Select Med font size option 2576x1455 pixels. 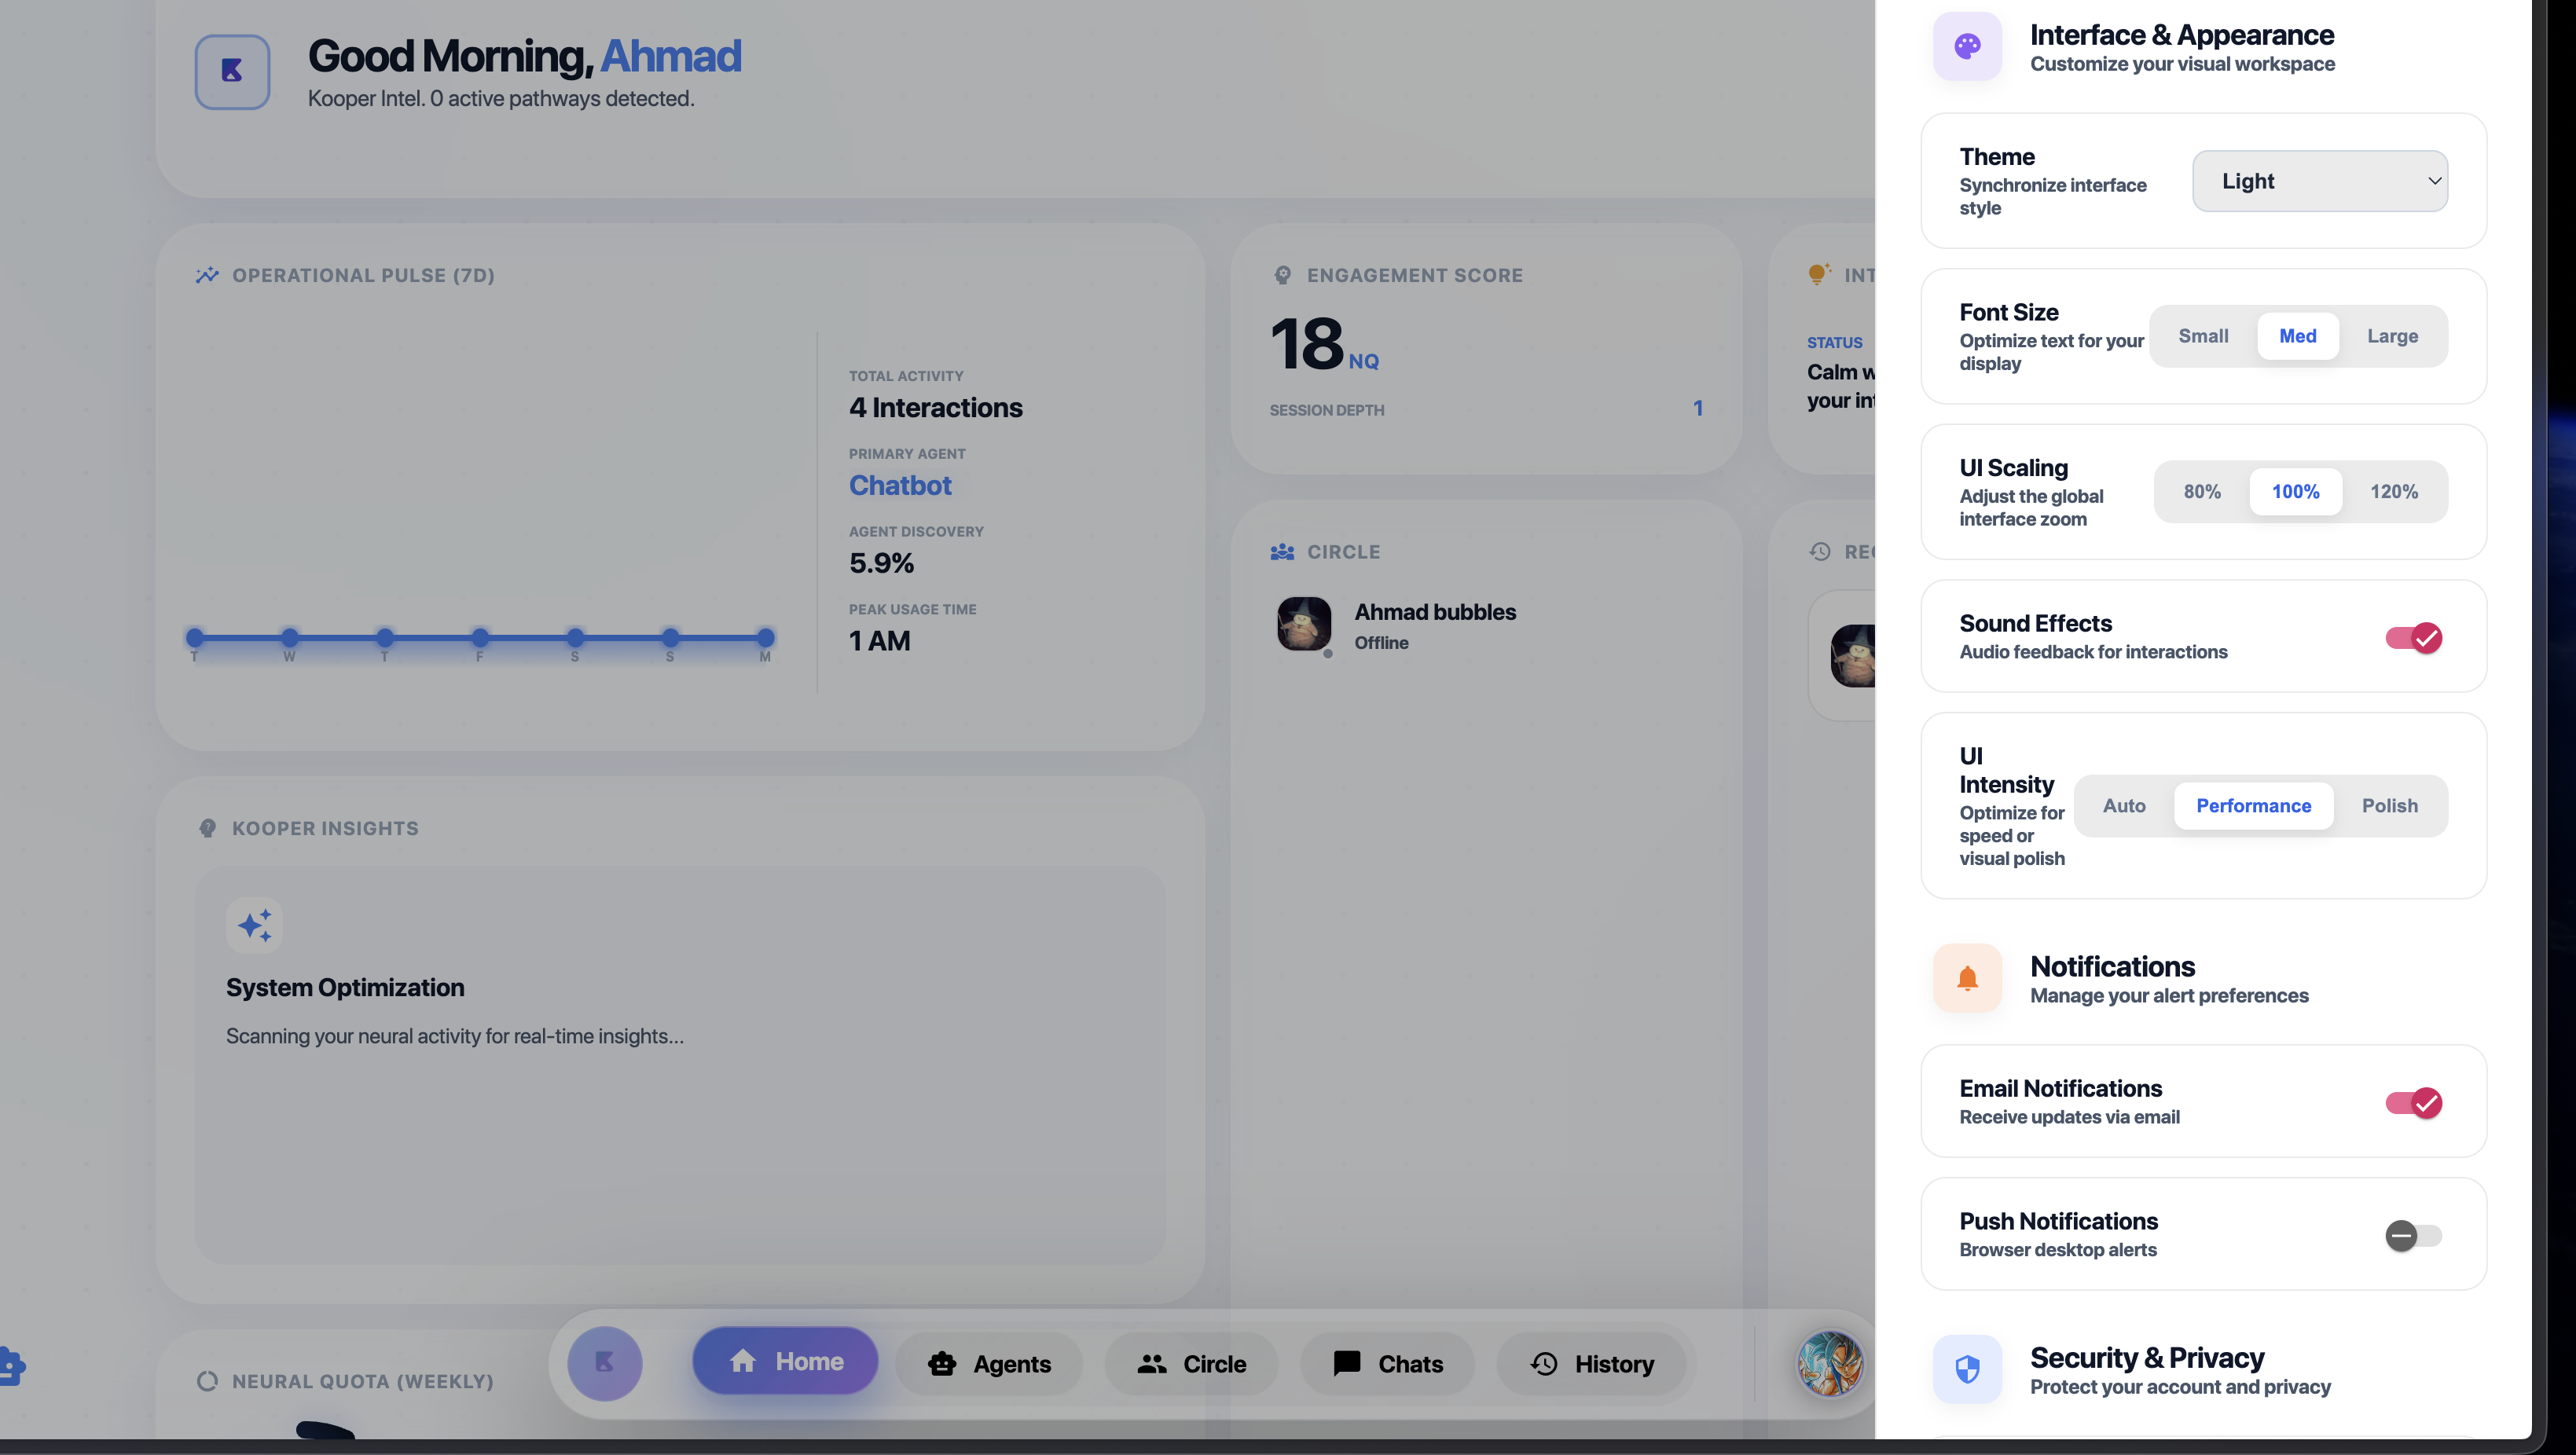(2297, 336)
